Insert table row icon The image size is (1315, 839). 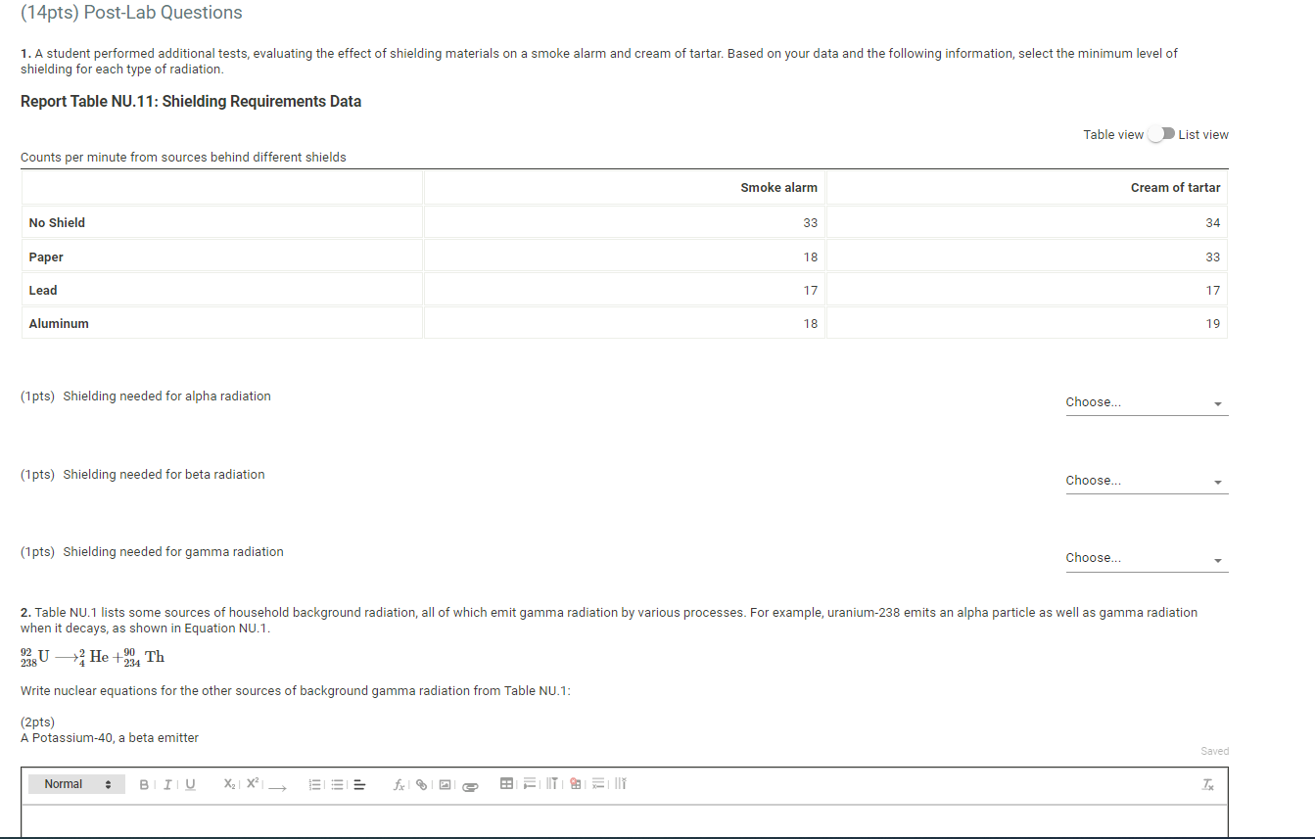(x=530, y=783)
